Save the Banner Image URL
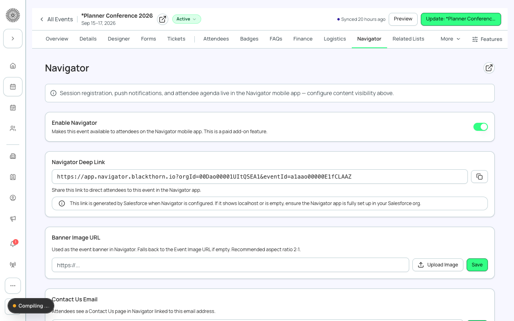This screenshot has height=321, width=514. tap(477, 265)
